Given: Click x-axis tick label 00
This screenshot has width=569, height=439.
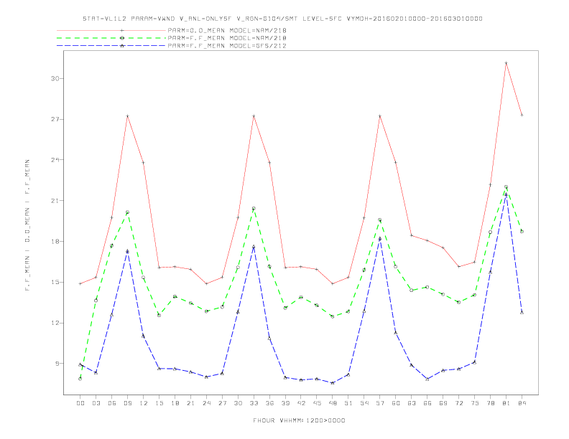Looking at the screenshot, I should [x=80, y=403].
